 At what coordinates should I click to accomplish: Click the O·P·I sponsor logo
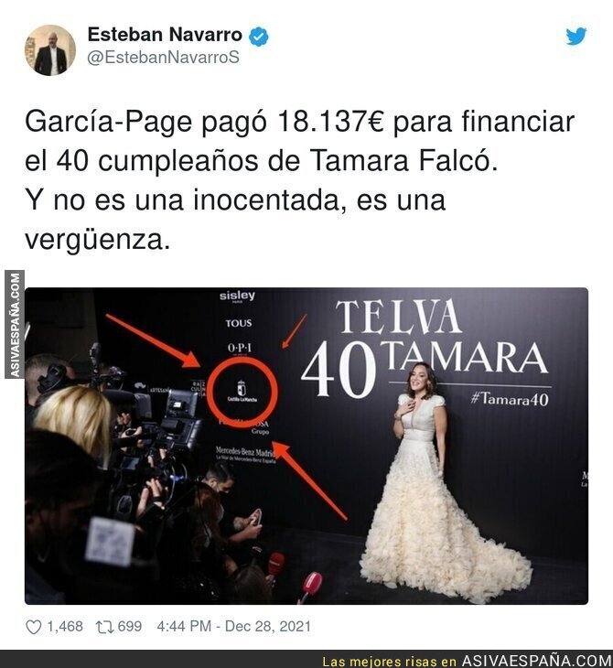[x=240, y=348]
